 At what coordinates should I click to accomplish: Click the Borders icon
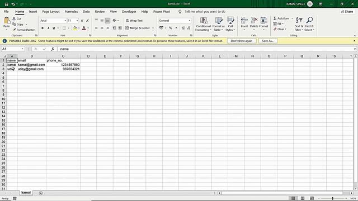tap(64, 28)
